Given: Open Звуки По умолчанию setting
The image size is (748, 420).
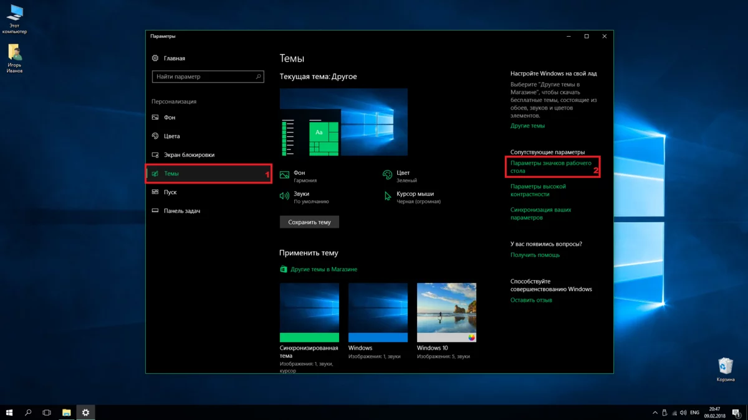Looking at the screenshot, I should tap(304, 197).
